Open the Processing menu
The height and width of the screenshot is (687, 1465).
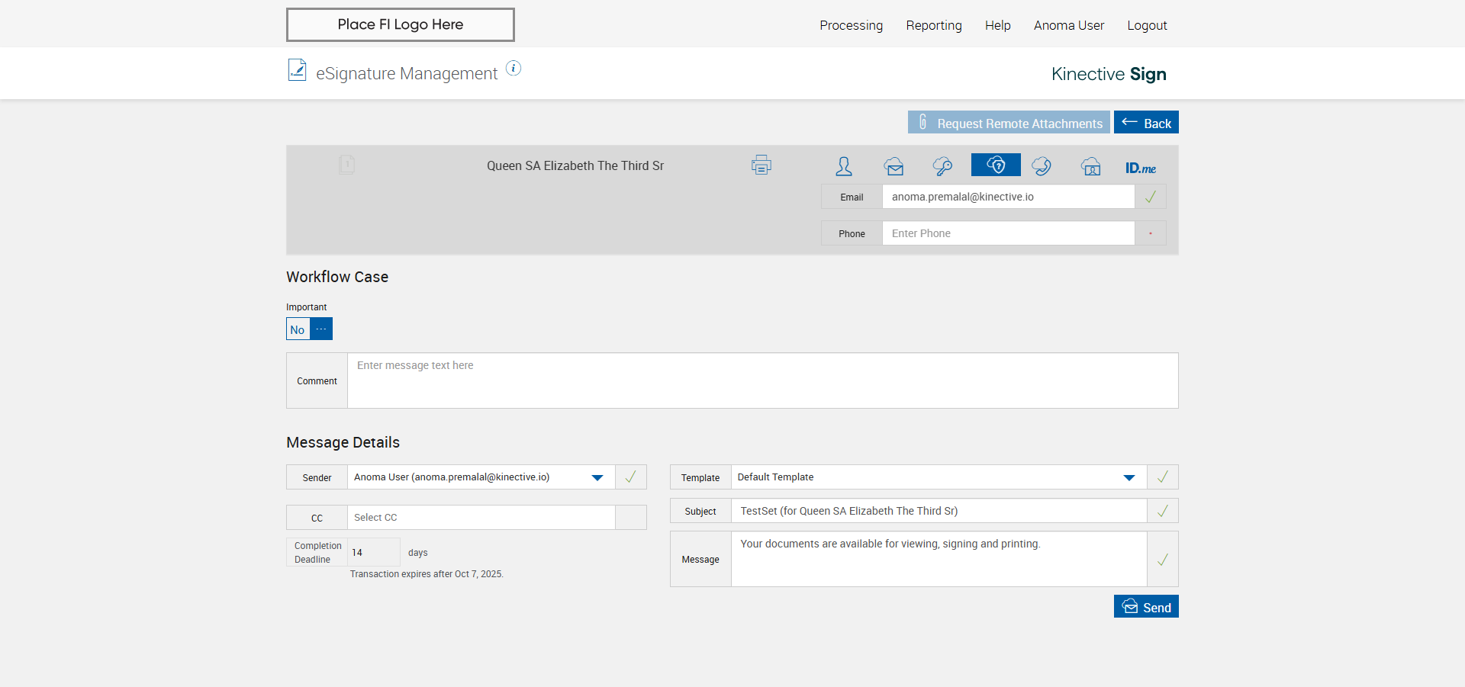(x=851, y=25)
